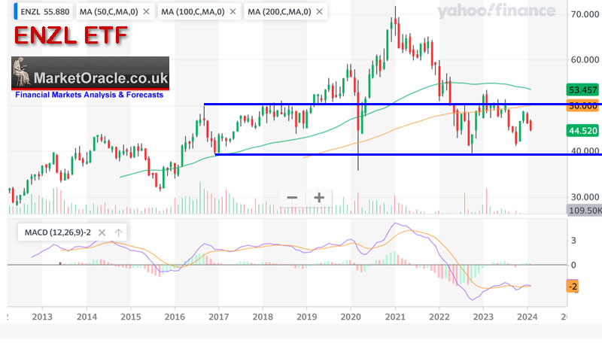Click the 44.520 current price tag

click(x=584, y=130)
